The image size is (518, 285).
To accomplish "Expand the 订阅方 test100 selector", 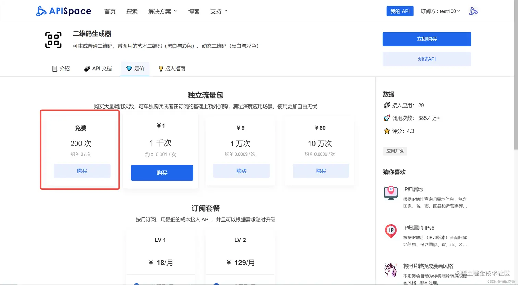I will [440, 11].
